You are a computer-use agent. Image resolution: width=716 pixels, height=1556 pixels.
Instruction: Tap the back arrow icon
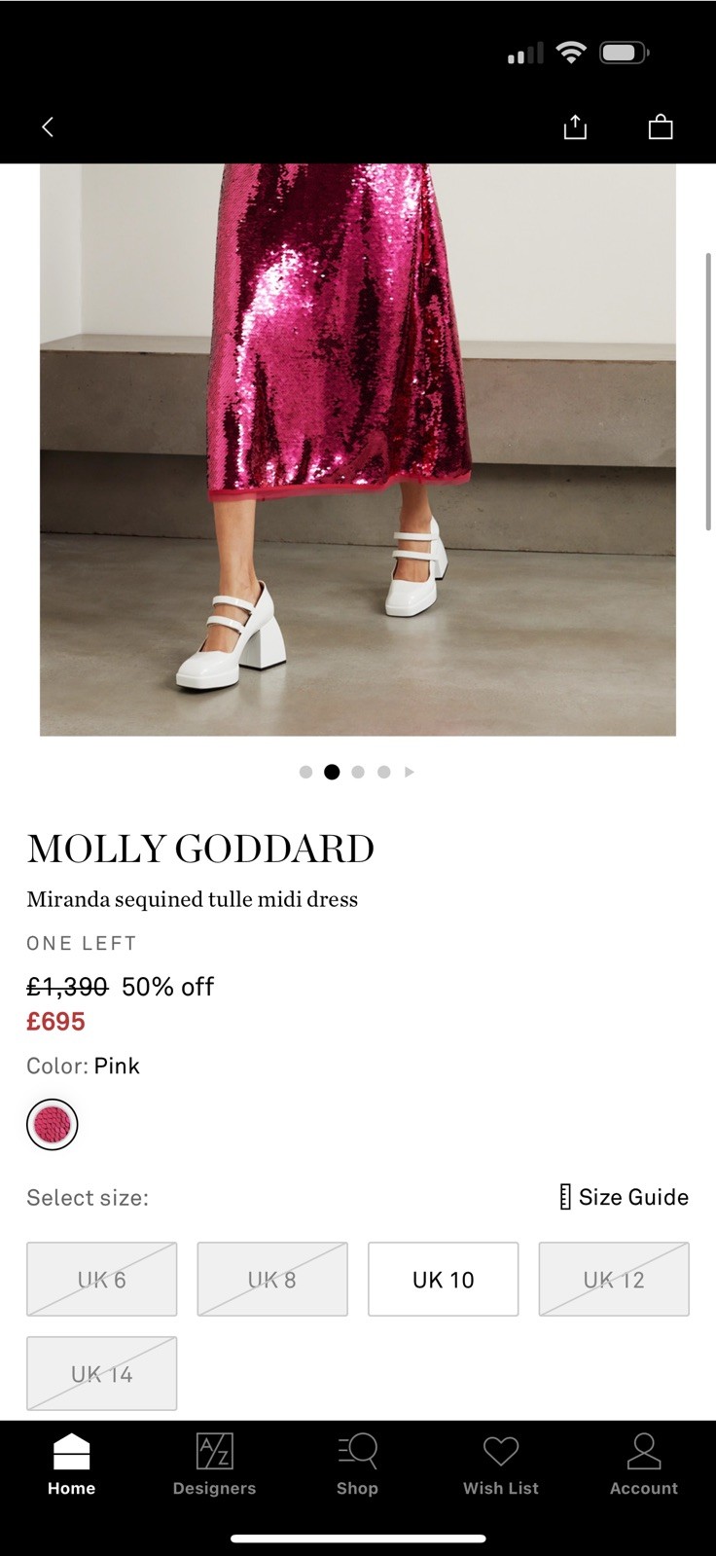(x=48, y=127)
